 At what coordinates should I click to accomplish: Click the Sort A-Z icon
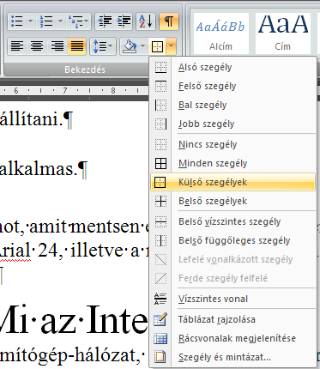[x=146, y=21]
